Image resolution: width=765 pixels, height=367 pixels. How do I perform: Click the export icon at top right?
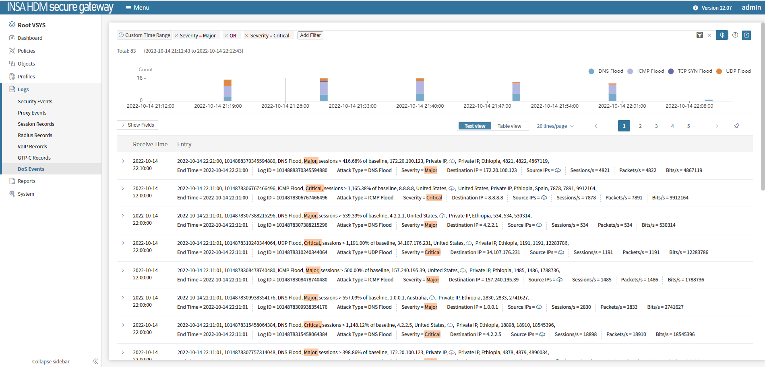746,35
